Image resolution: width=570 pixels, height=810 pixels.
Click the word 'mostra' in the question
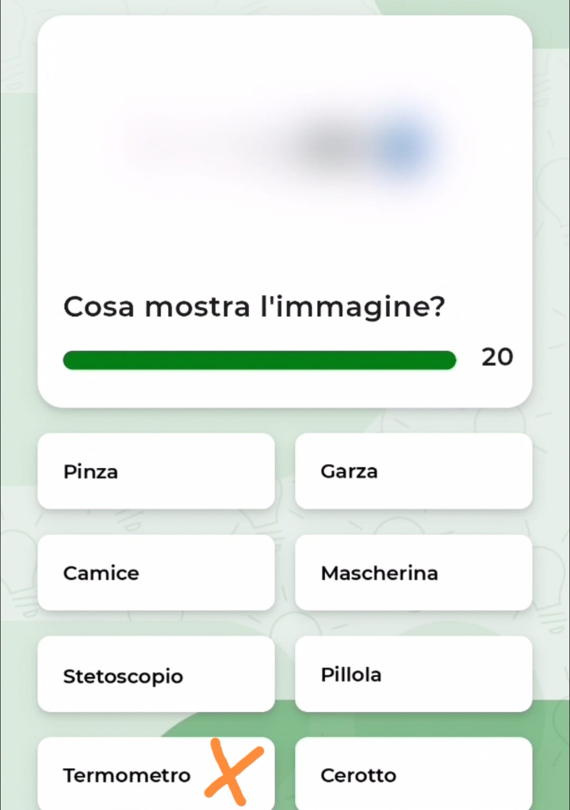pos(197,307)
